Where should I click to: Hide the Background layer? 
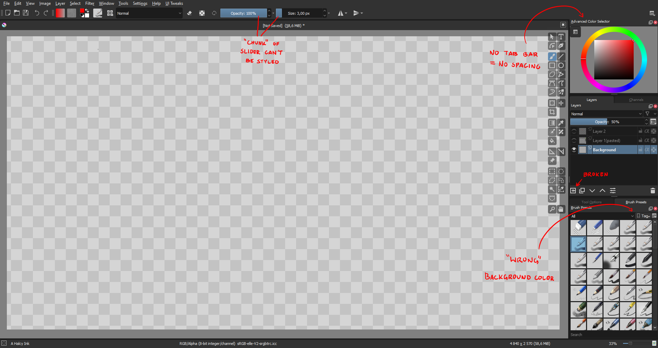click(574, 150)
